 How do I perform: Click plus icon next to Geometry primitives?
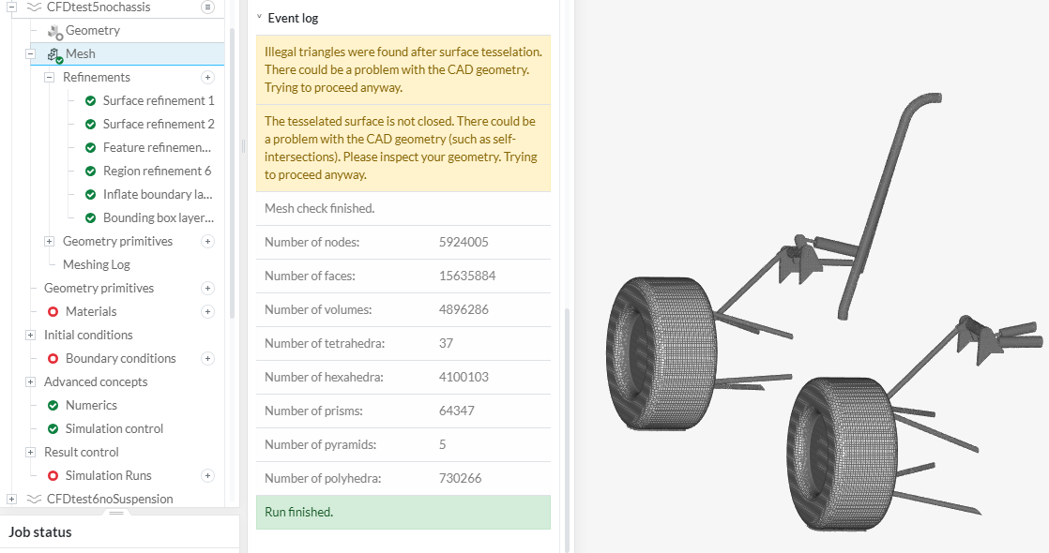[208, 241]
